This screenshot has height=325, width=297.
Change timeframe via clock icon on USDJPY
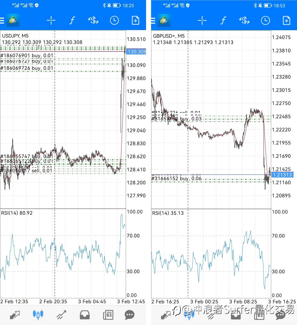point(114,20)
